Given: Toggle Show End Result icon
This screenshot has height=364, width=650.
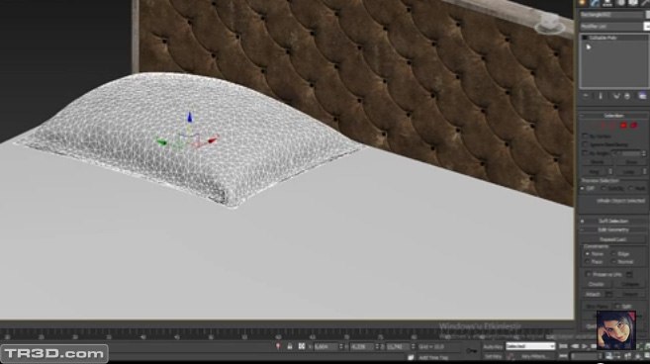Looking at the screenshot, I should point(601,96).
